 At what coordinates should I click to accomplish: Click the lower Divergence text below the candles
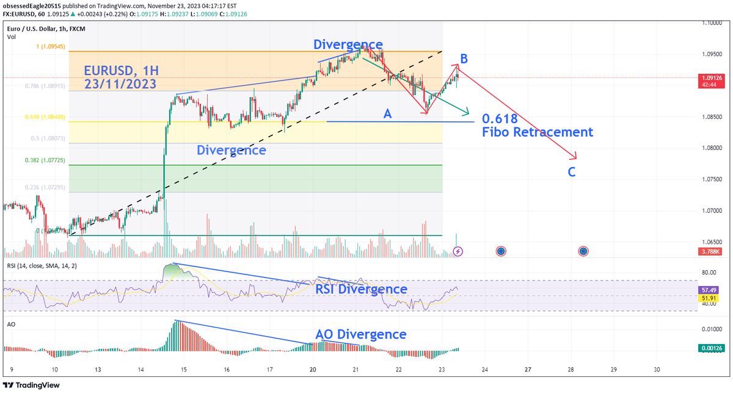tap(232, 150)
